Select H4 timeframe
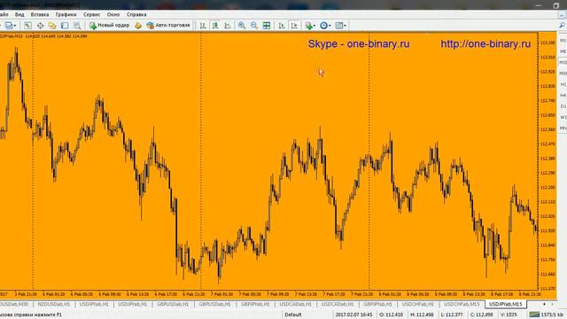The image size is (567, 319). tap(563, 95)
